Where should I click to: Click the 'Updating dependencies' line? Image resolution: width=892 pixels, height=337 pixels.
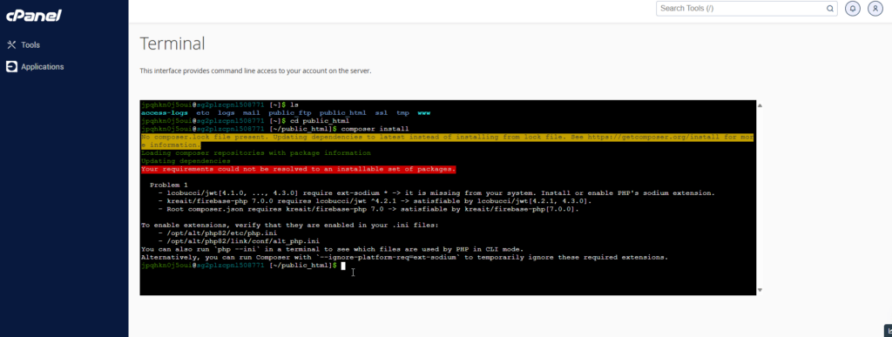[186, 161]
